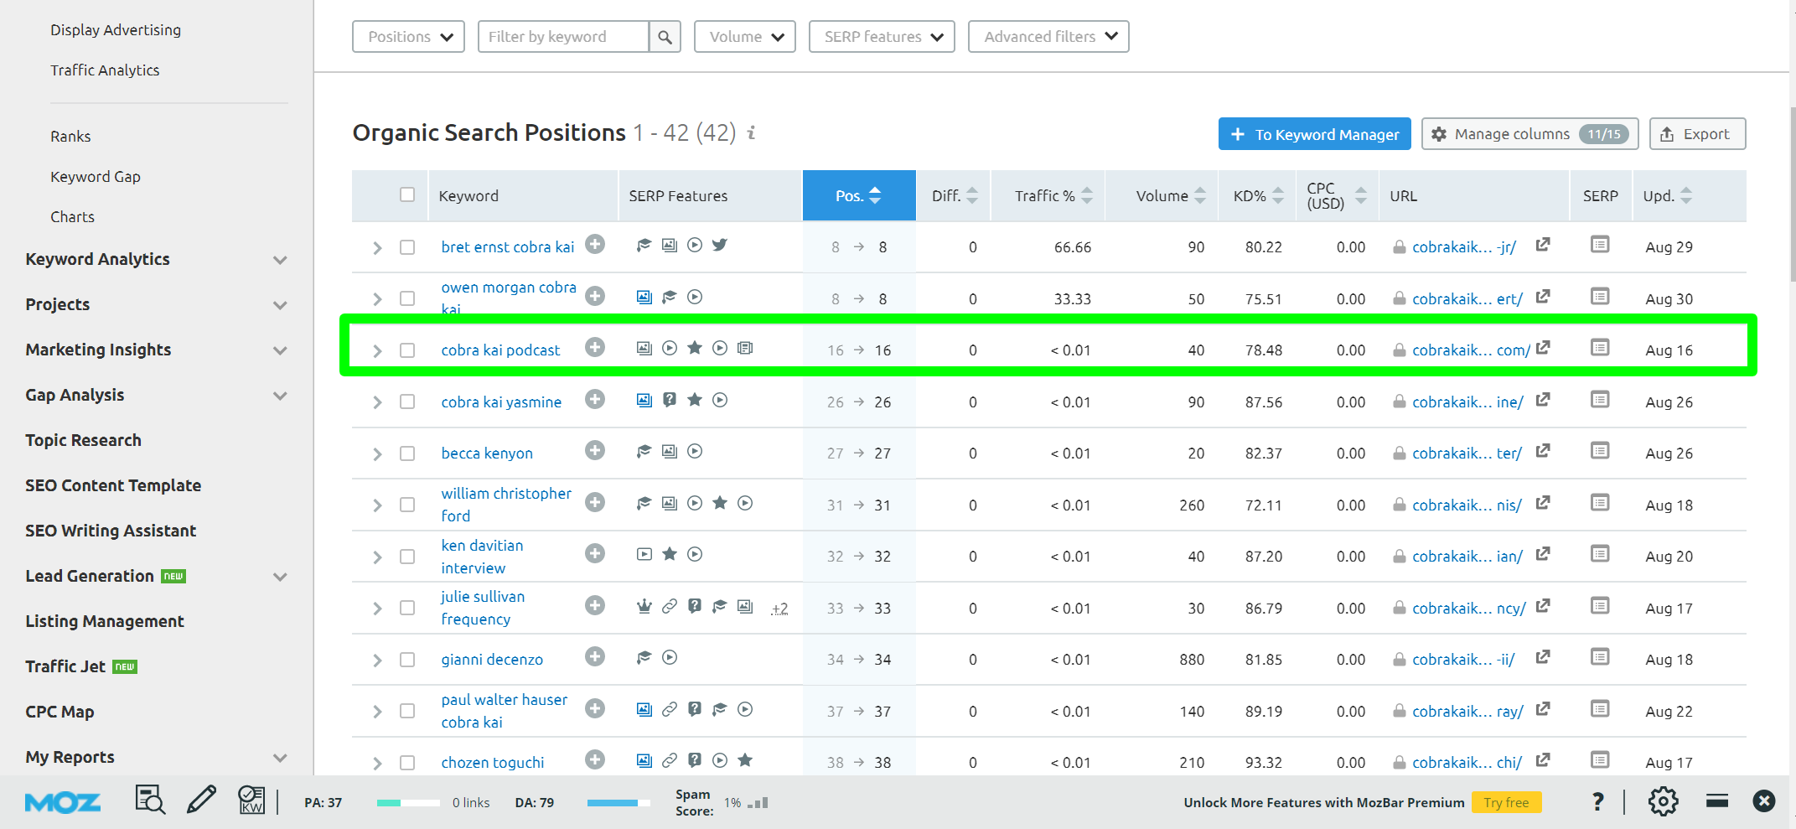Export the table data
The image size is (1796, 829).
click(x=1697, y=134)
